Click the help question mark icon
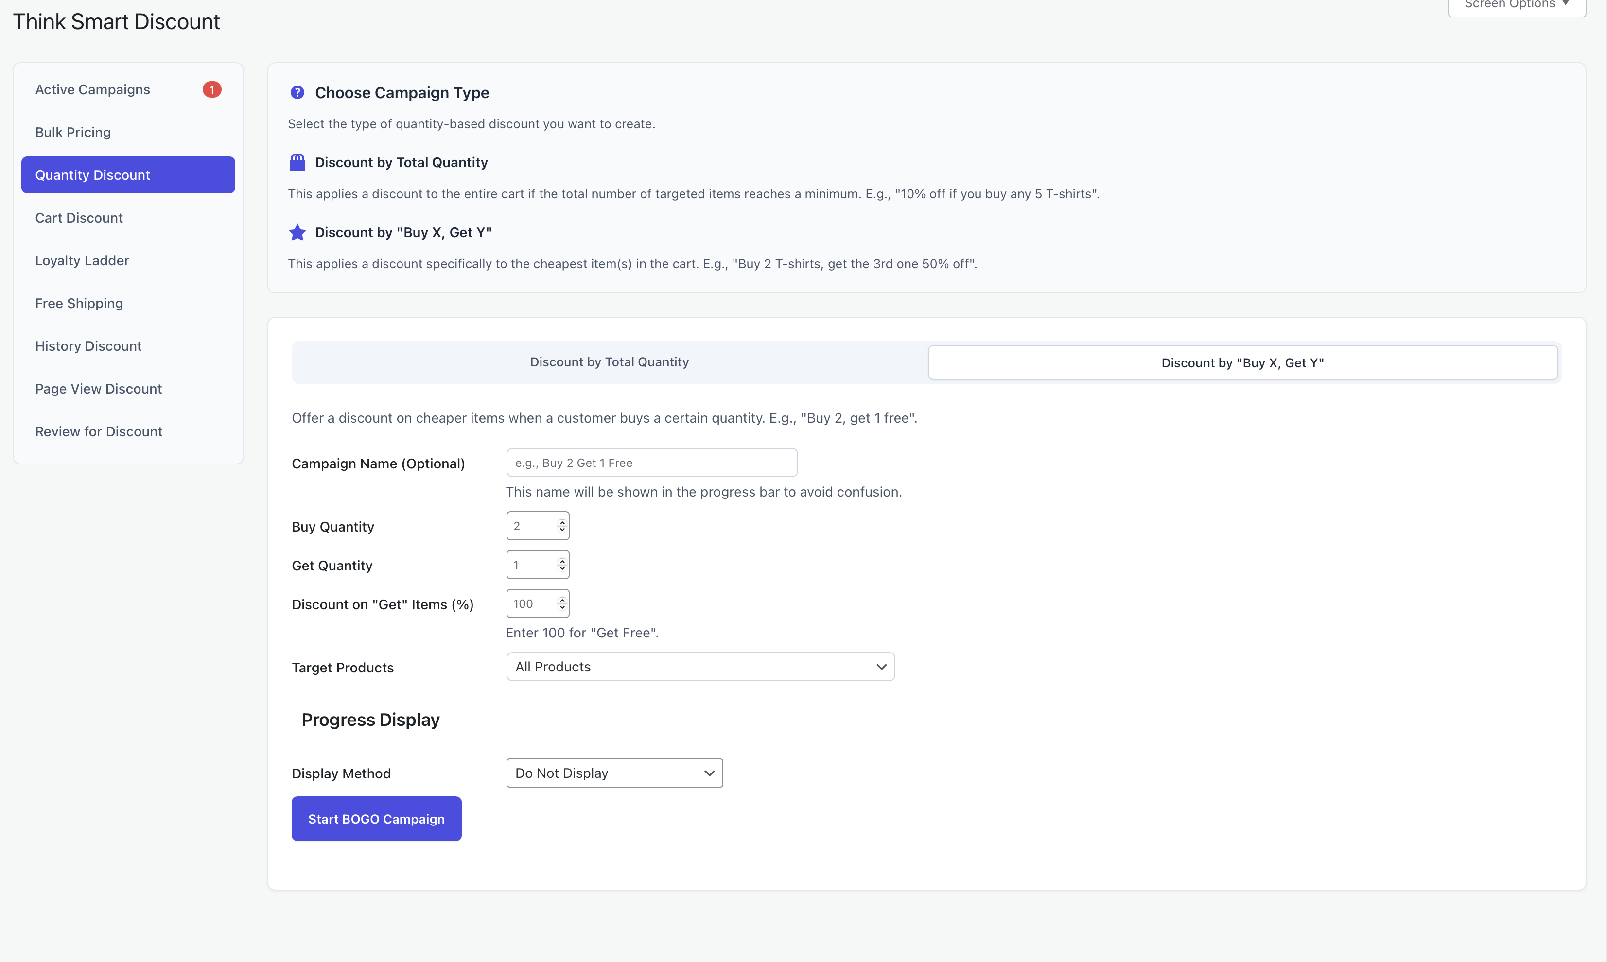 297,92
